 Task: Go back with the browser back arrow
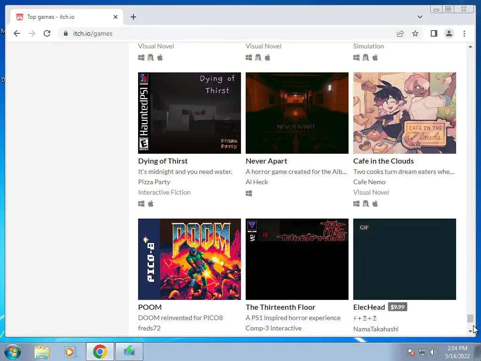17,33
